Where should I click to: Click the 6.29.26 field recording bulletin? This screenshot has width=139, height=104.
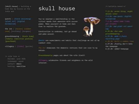[x=116, y=37]
